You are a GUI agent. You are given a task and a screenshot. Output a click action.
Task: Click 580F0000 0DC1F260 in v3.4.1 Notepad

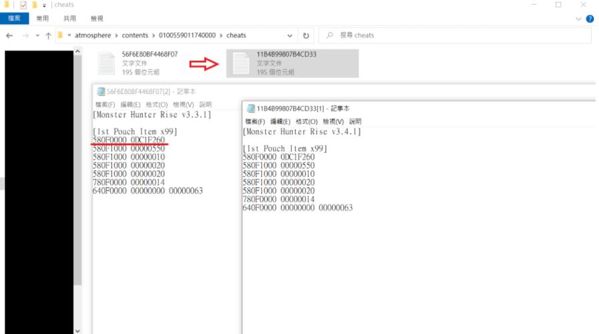pyautogui.click(x=278, y=157)
